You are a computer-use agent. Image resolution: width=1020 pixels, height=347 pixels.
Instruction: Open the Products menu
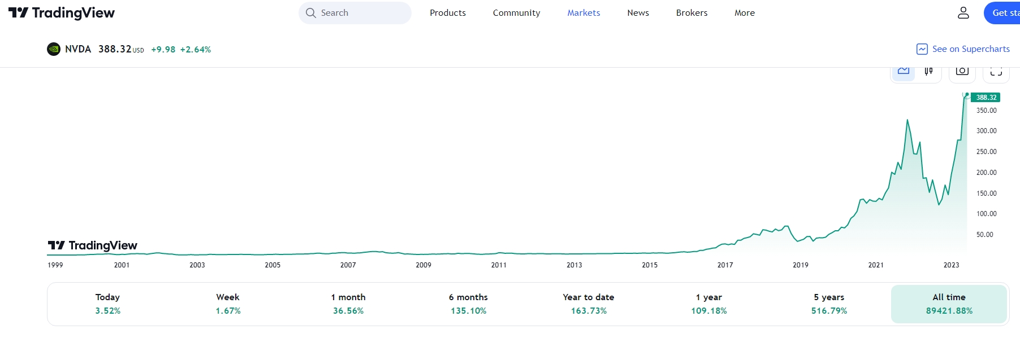click(448, 13)
